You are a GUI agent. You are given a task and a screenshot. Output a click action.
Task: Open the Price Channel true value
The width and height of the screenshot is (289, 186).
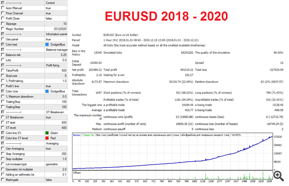tap(48, 13)
